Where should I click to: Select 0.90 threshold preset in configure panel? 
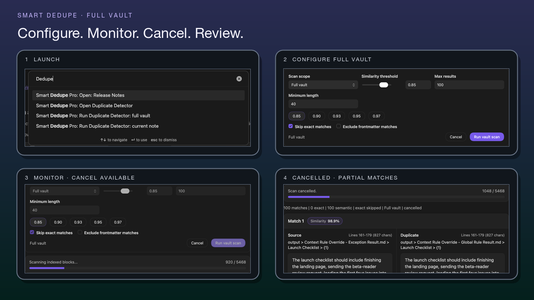point(317,116)
